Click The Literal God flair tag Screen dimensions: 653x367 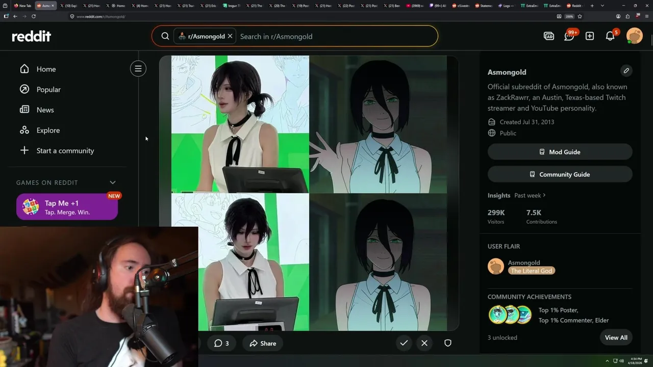531,271
